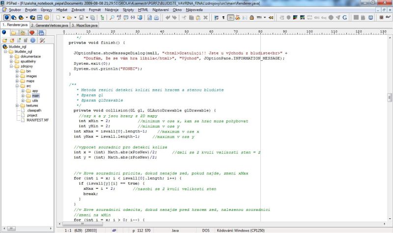
Task: Create a new file with the blank page icon
Action: point(58,18)
